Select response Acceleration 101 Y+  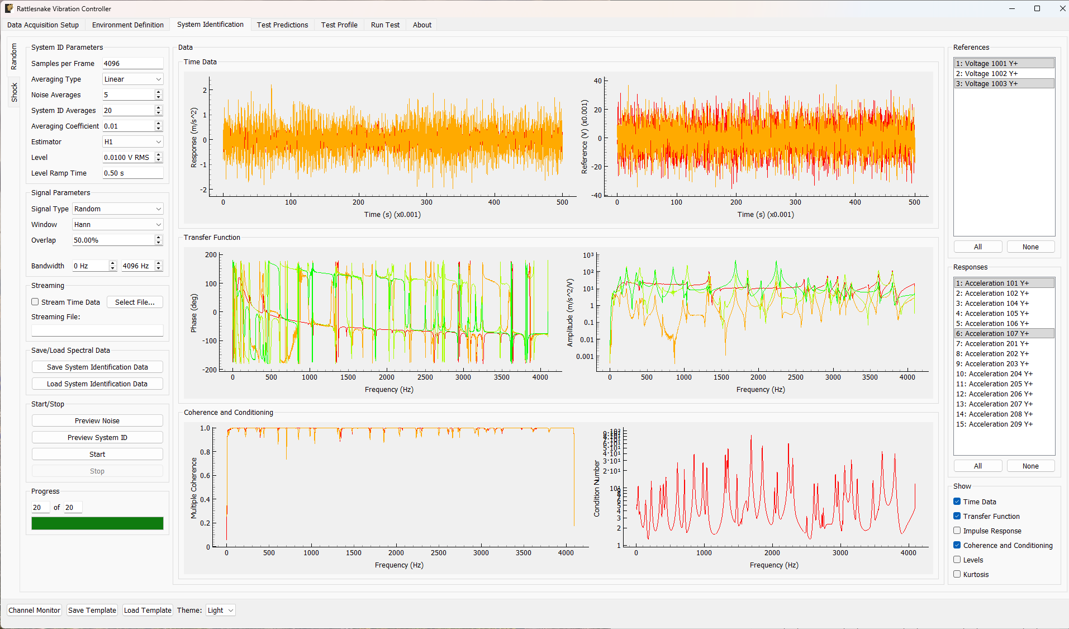(1004, 283)
